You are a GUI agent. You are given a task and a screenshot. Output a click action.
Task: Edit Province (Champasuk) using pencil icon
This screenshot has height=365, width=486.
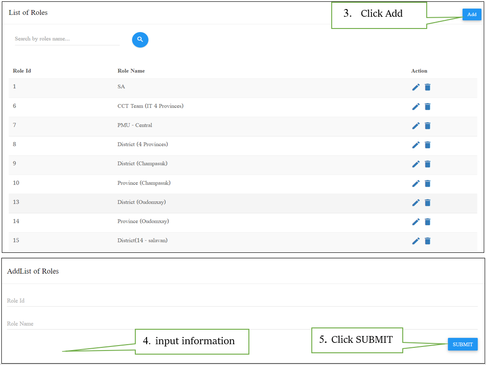416,183
